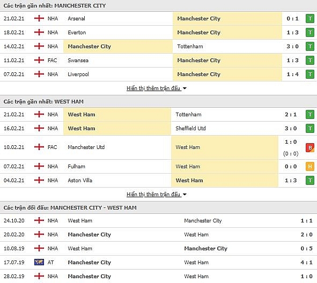
Task: Click the world flag icon beside AT
Action: (x=39, y=262)
